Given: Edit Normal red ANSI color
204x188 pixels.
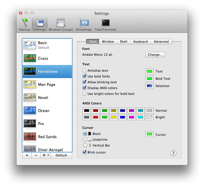Looking at the screenshot, I should (x=96, y=111).
